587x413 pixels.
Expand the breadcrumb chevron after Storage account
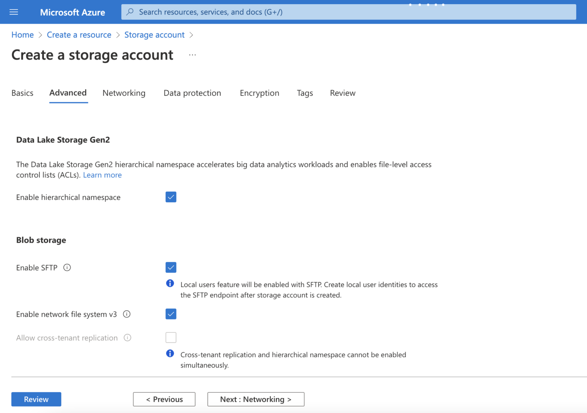click(x=191, y=35)
